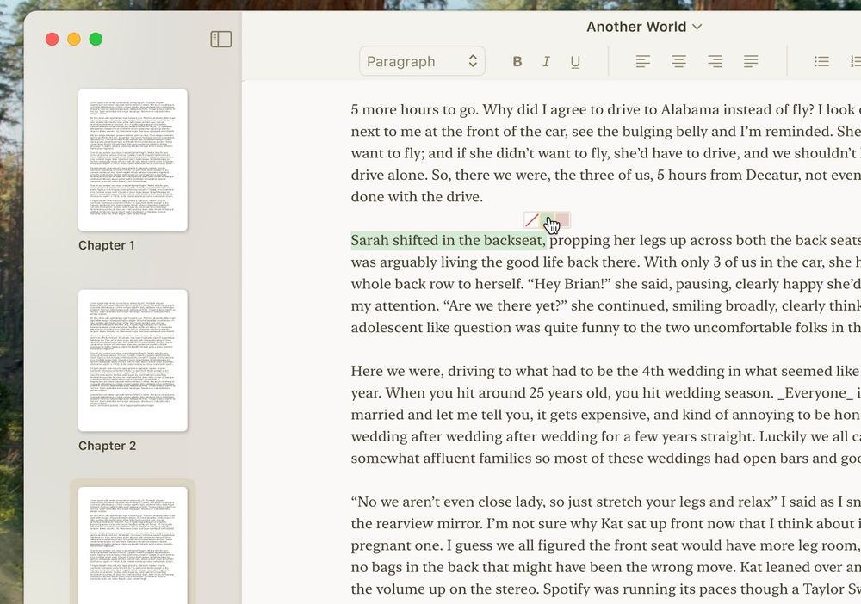Screen dimensions: 861x604
Task: Click the Chapter 1 label
Action: 107,245
